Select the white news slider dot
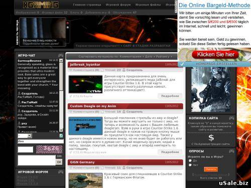 click(x=68, y=27)
